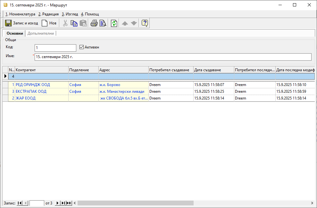This screenshot has height=208, width=317.
Task: Click the Поделение column header
Action: tap(83, 70)
